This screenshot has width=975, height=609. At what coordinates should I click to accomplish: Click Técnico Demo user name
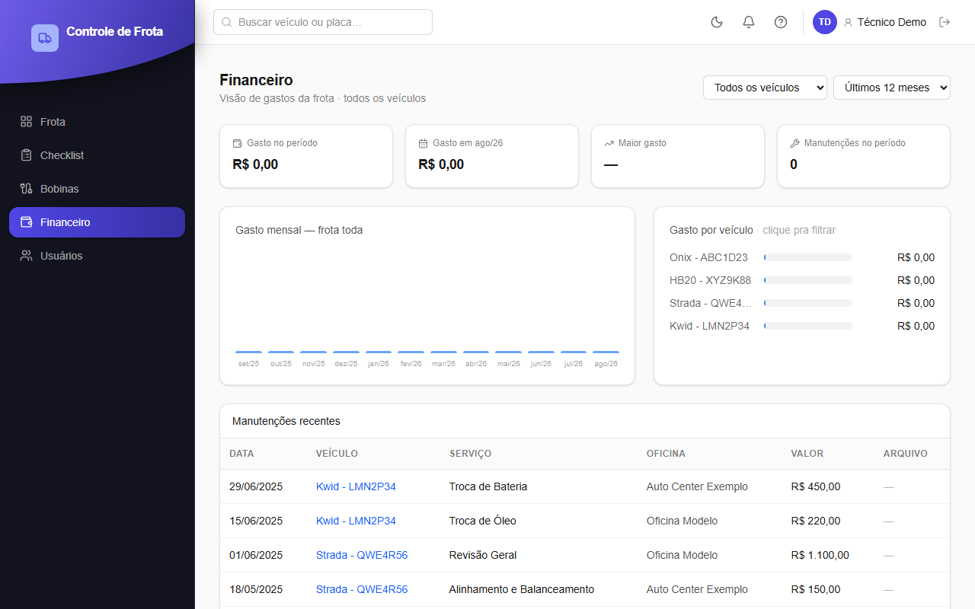coord(892,22)
